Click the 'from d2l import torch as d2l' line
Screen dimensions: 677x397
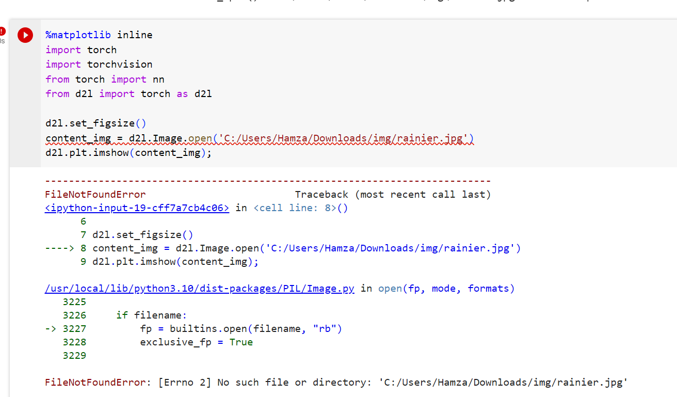pyautogui.click(x=128, y=94)
